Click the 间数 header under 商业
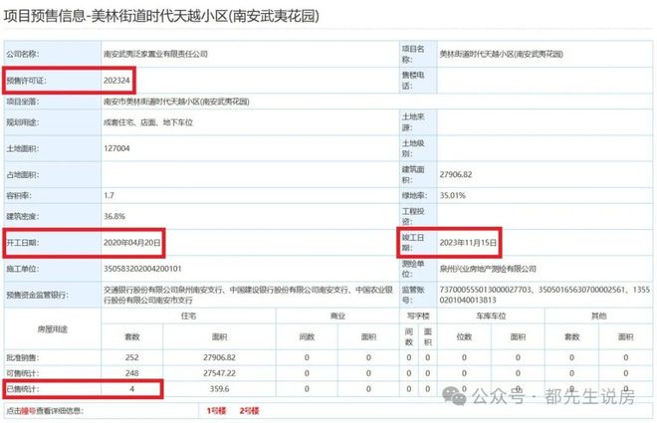Image resolution: width=657 pixels, height=423 pixels. (307, 336)
